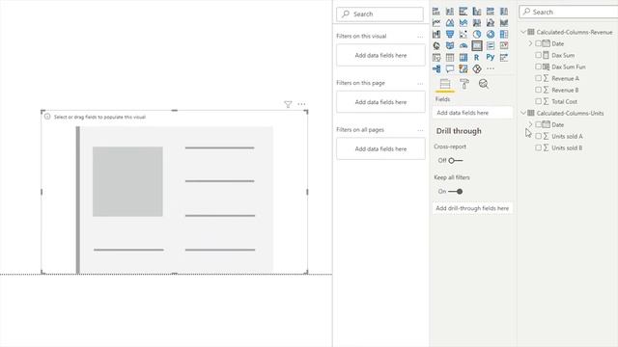Select the Q&A speech bubble visual

450,68
